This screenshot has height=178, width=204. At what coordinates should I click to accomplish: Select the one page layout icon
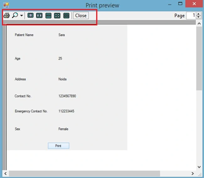30,15
